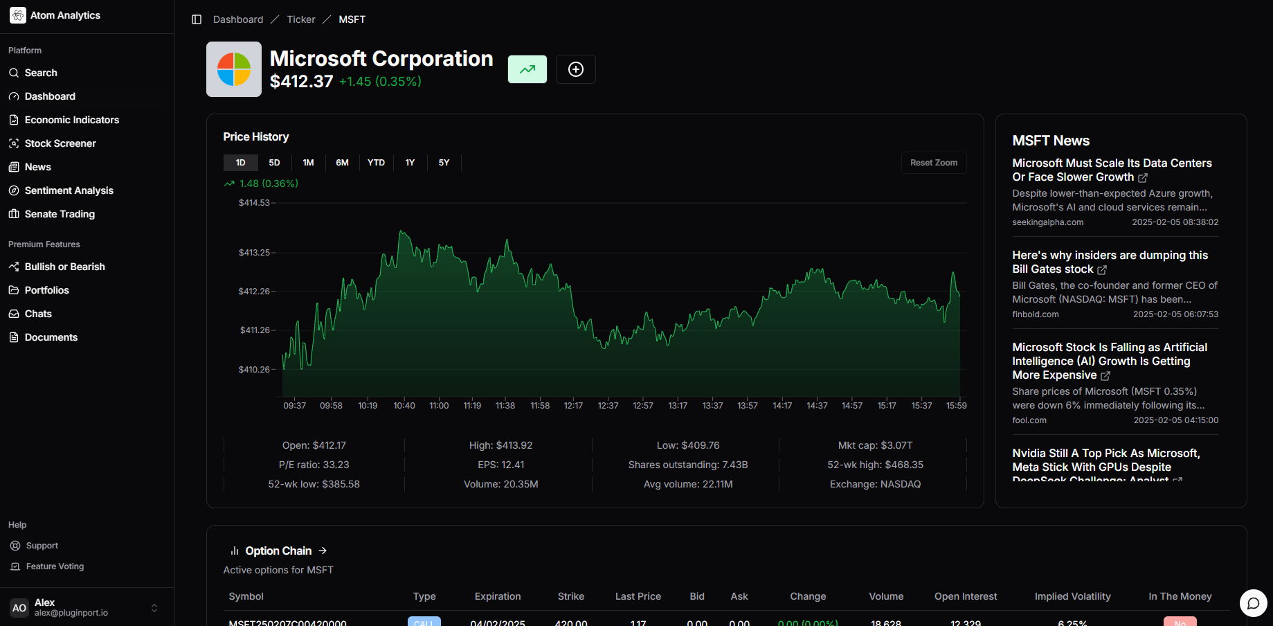
Task: Click the price chart peak near 10:40
Action: (401, 232)
